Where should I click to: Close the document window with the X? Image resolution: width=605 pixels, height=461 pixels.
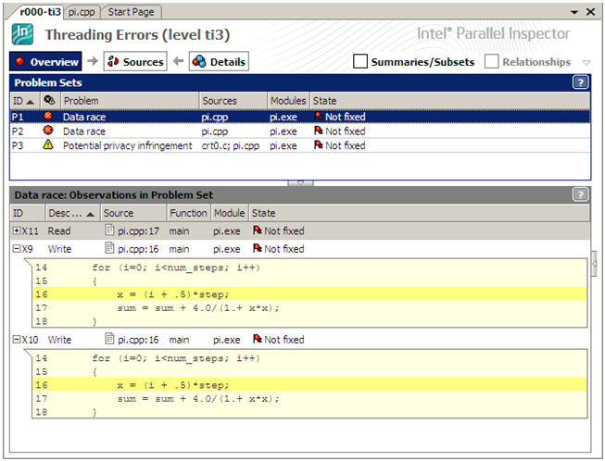(590, 12)
